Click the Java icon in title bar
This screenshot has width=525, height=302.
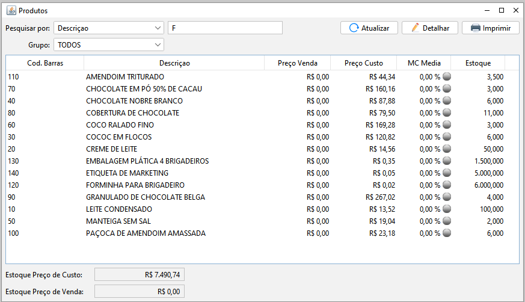(10, 10)
